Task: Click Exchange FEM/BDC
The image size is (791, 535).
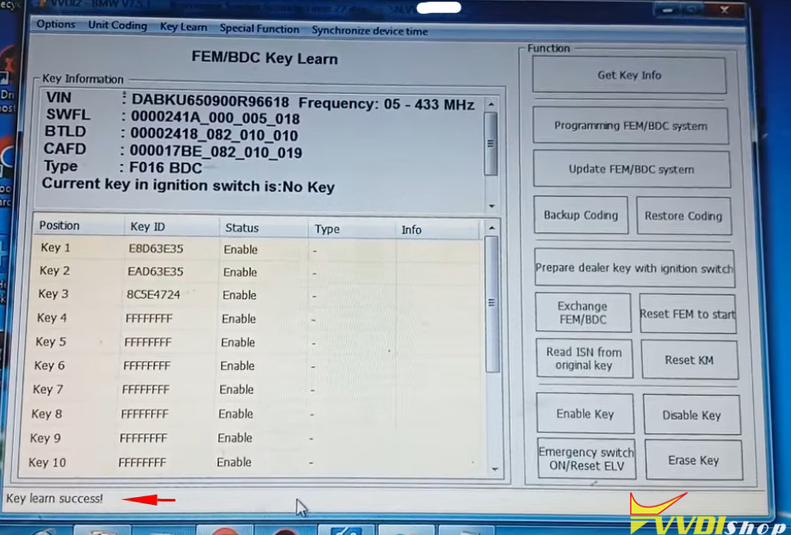Action: click(584, 311)
